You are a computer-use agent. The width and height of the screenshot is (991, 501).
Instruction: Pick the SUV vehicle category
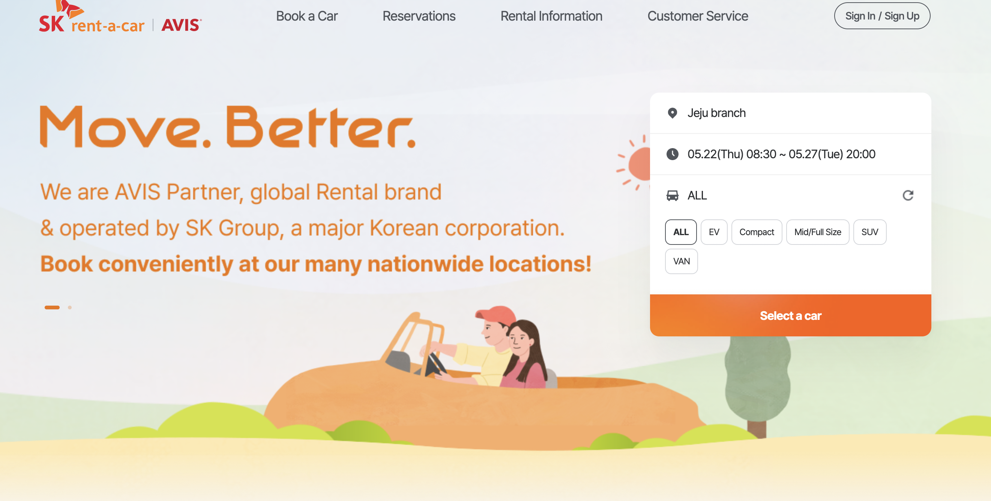pyautogui.click(x=869, y=232)
